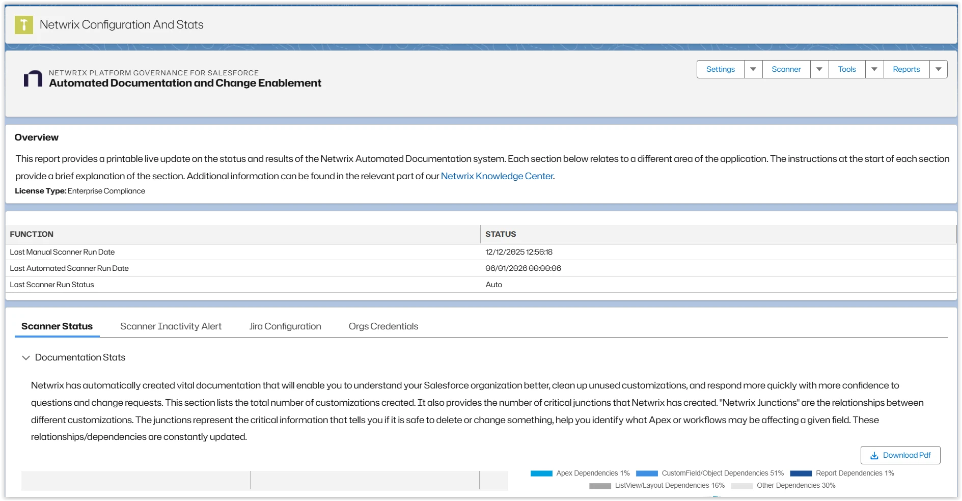The height and width of the screenshot is (501, 962).
Task: Open the Jira Configuration tab
Action: coord(285,326)
